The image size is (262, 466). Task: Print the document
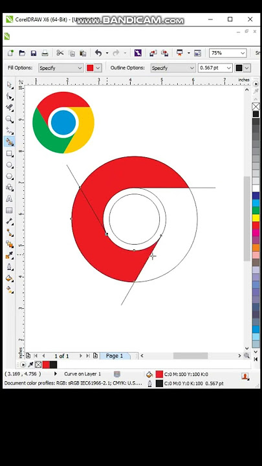point(45,53)
